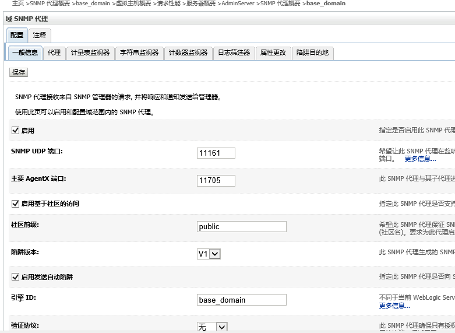Click 更多信息 link beside 引擎 ID
The height and width of the screenshot is (333, 455).
tap(394, 306)
